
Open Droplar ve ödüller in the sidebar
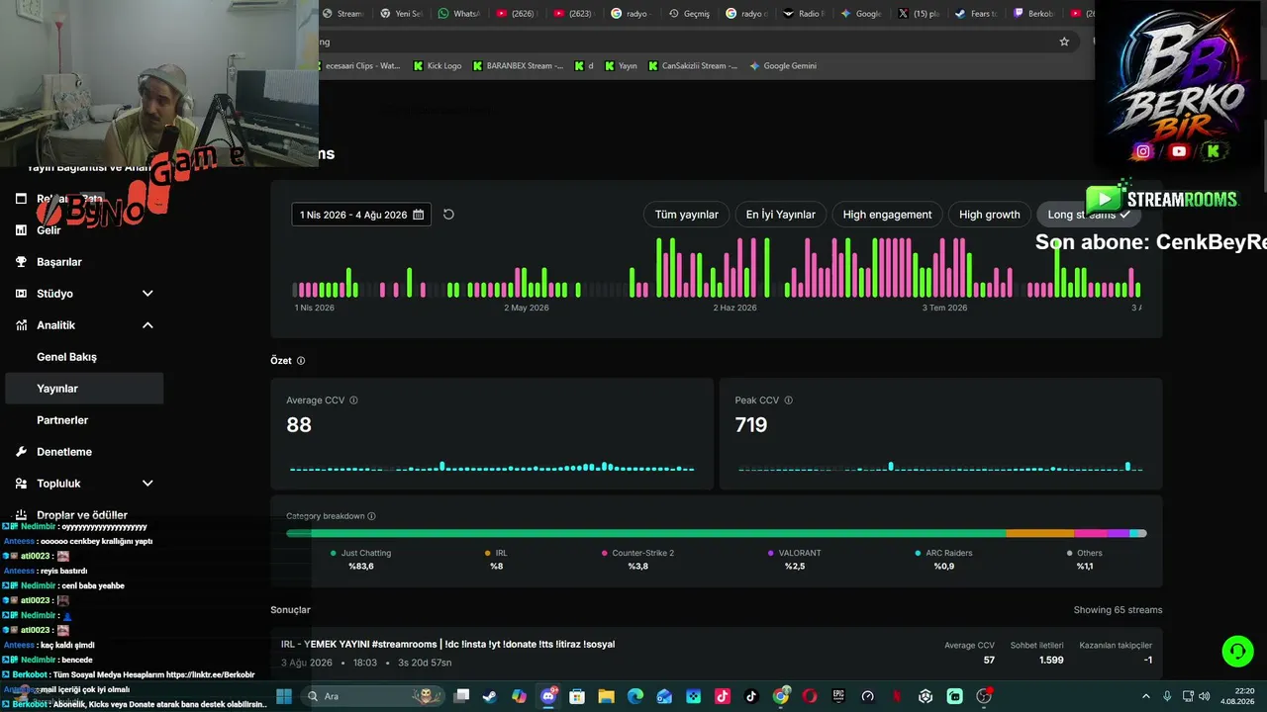pyautogui.click(x=84, y=515)
